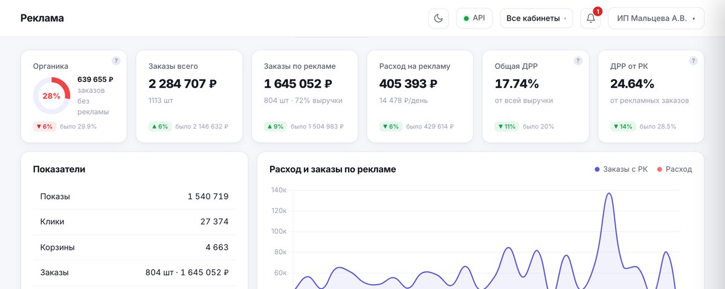Click the Заказы row 804 шт · 1 645 052 ₽

(x=187, y=273)
